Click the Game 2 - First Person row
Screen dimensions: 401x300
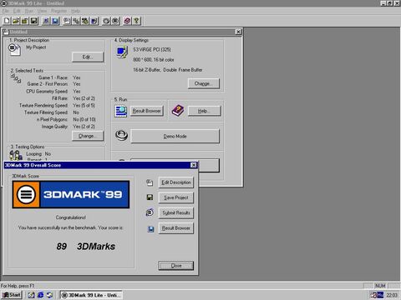click(x=53, y=83)
